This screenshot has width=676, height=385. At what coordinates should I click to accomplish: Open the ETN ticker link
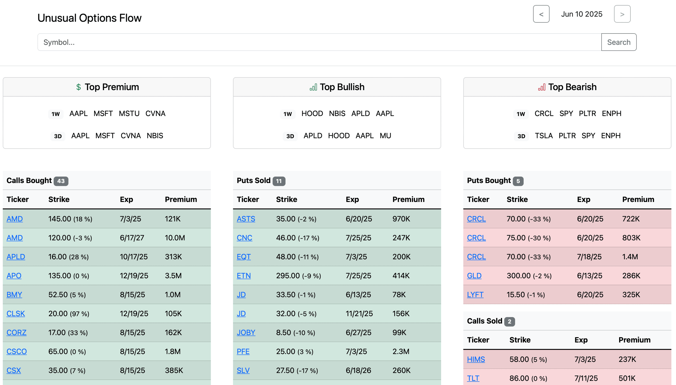click(x=244, y=275)
